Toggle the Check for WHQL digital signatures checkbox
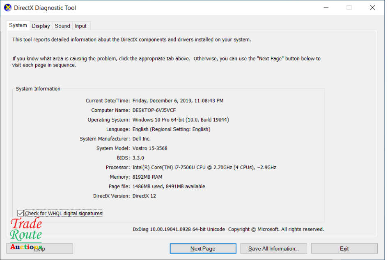Viewport: 390px width, 260px height. tap(21, 213)
